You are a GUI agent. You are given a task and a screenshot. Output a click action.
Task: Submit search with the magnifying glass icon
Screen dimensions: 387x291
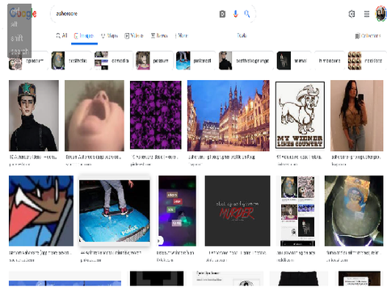pyautogui.click(x=246, y=14)
